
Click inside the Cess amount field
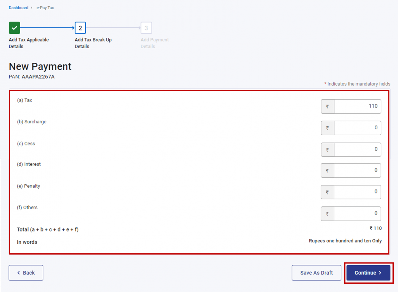[358, 149]
